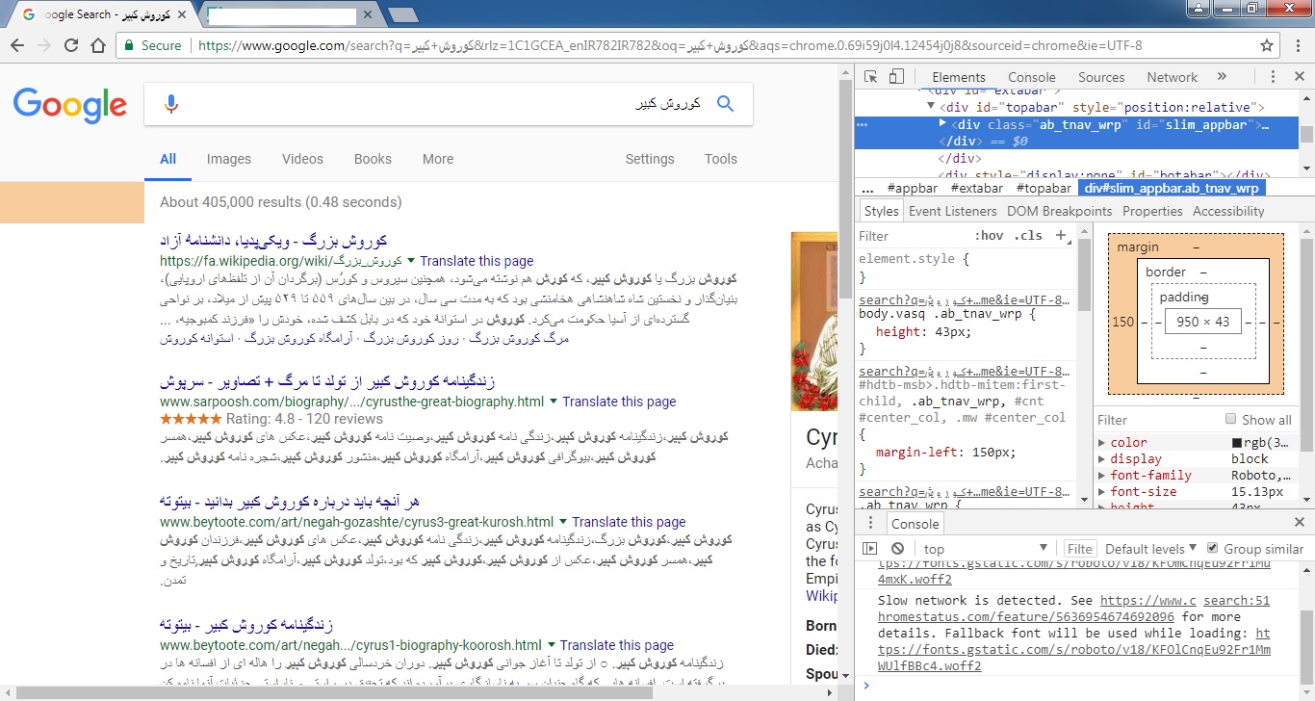Expand the computed font-family property
Viewport: 1315px width, 701px height.
(x=1102, y=476)
